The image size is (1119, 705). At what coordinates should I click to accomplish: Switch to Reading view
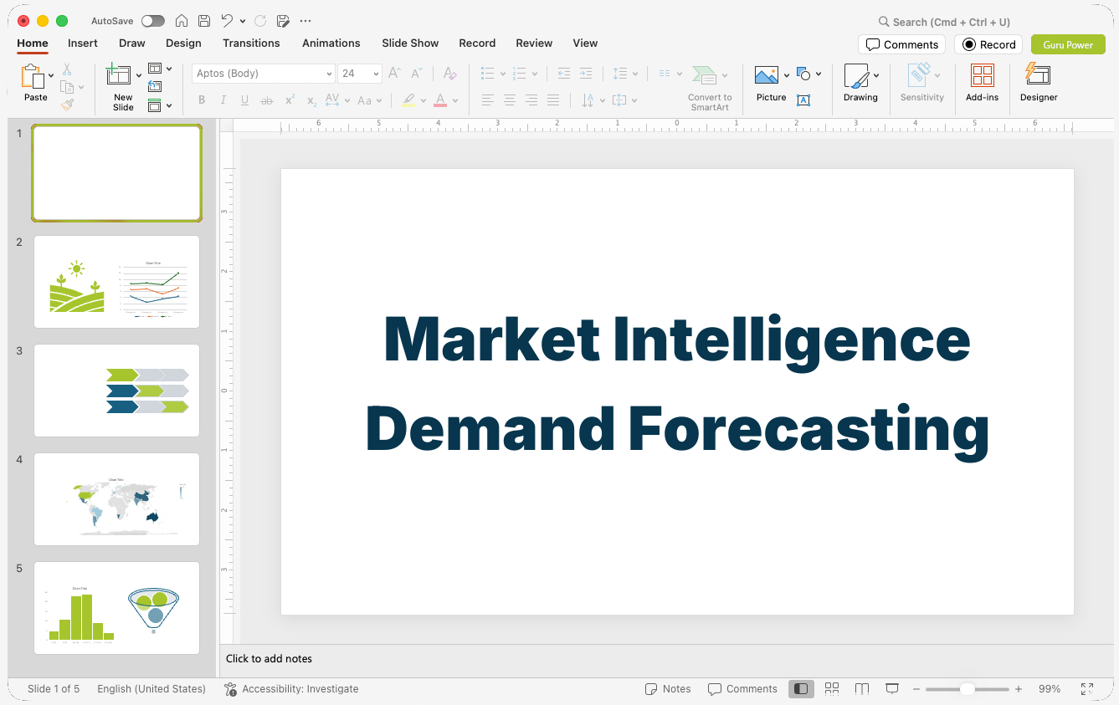862,689
